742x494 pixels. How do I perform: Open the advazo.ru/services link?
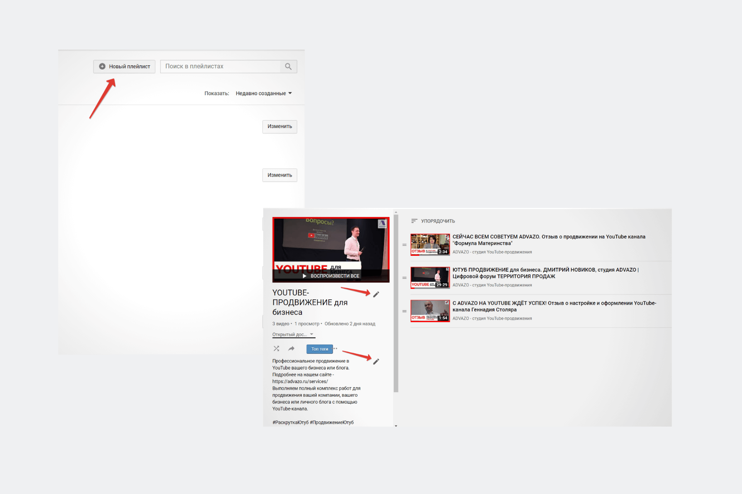[x=300, y=381]
